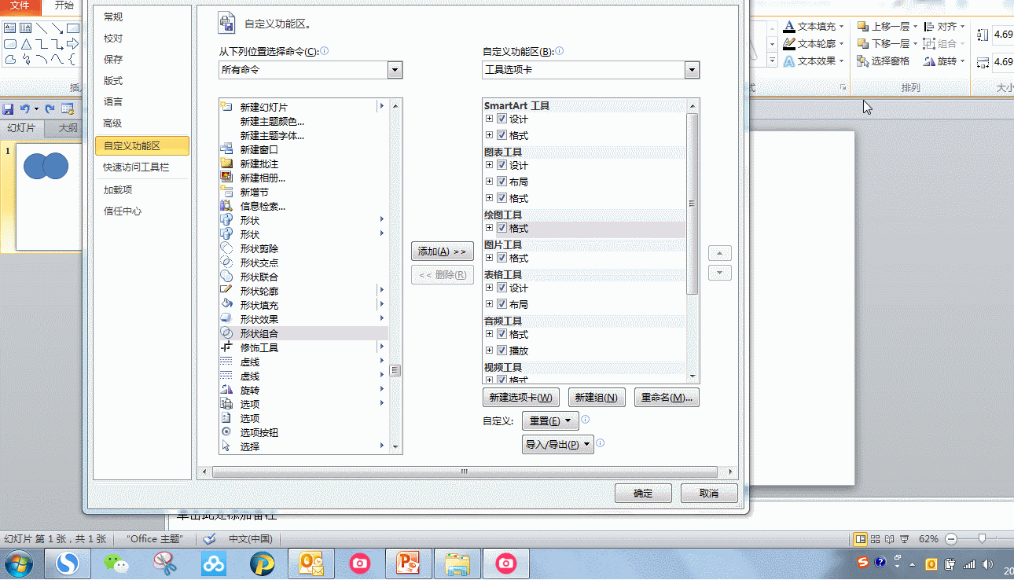Click the 文本填充 icon in PowerPoint ribbon

tap(790, 27)
